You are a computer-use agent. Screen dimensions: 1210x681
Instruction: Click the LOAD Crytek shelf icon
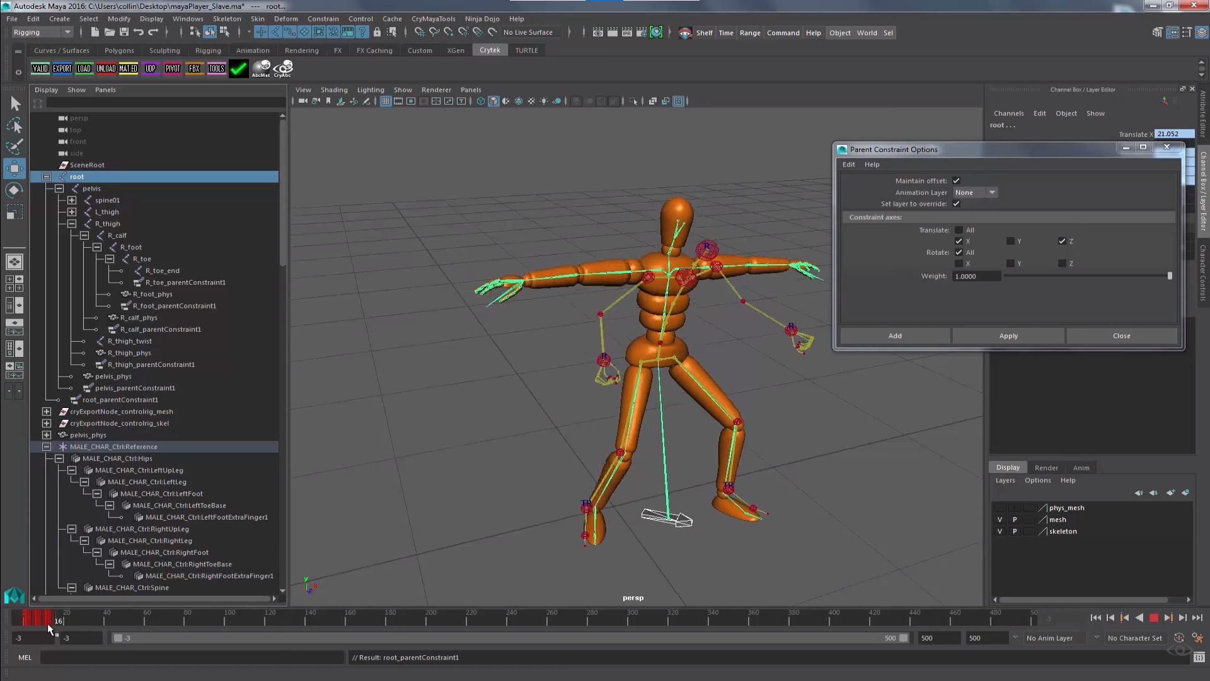[84, 69]
